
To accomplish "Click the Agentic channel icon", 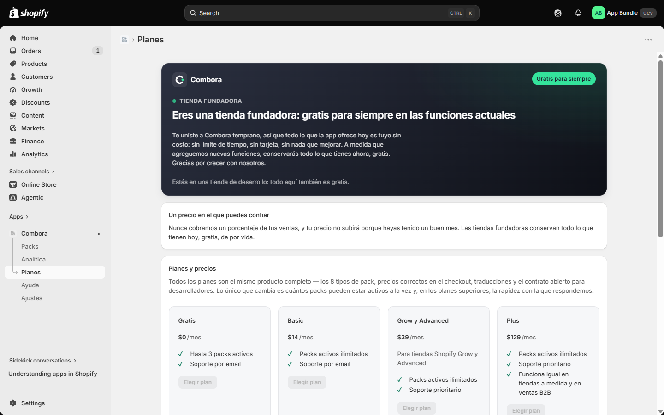I will (x=13, y=197).
